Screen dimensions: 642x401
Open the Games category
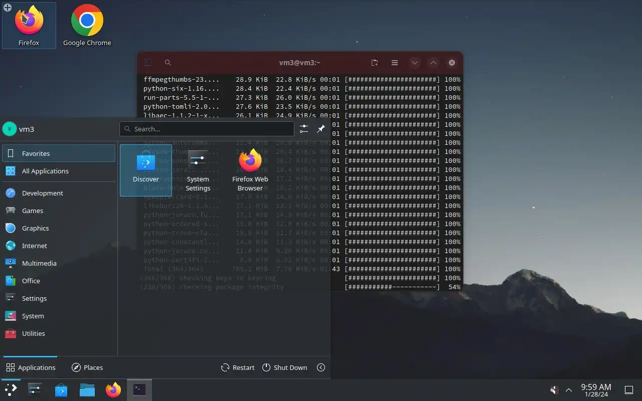coord(59,211)
